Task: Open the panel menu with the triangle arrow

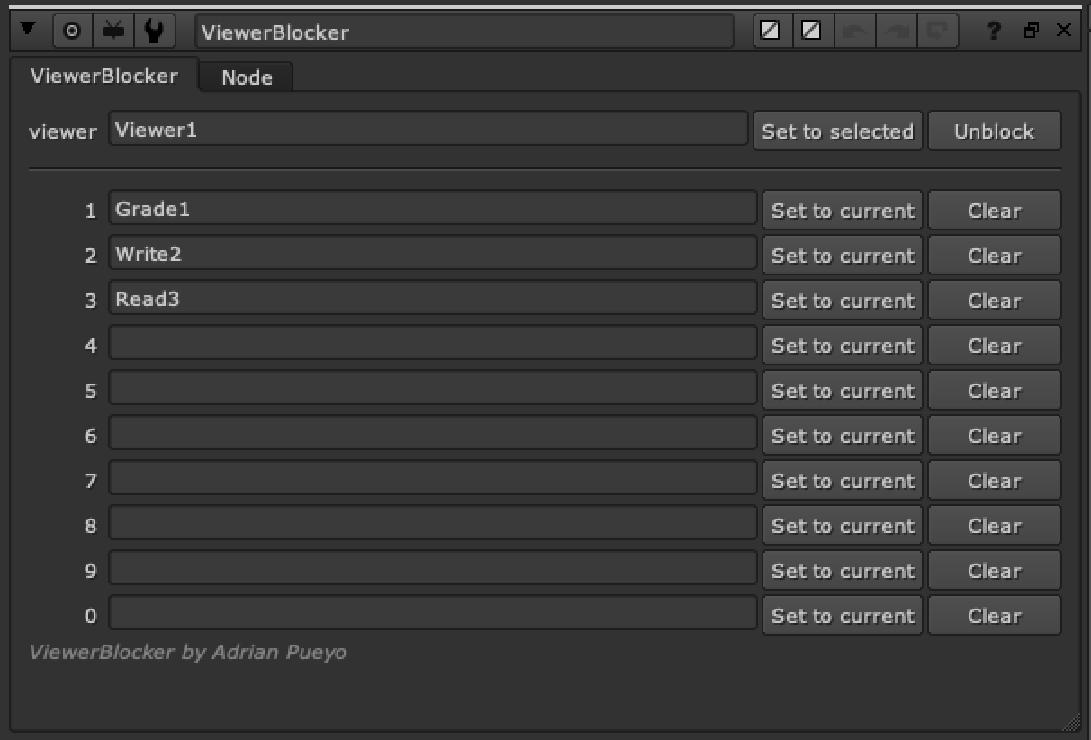Action: (30, 30)
